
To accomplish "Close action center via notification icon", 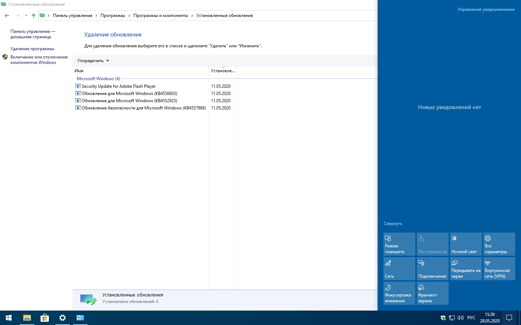I will click(509, 318).
